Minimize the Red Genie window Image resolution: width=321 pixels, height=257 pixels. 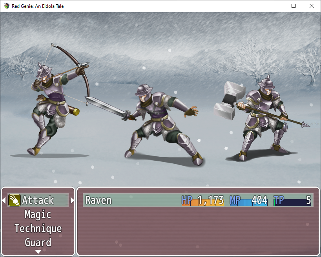click(x=276, y=6)
